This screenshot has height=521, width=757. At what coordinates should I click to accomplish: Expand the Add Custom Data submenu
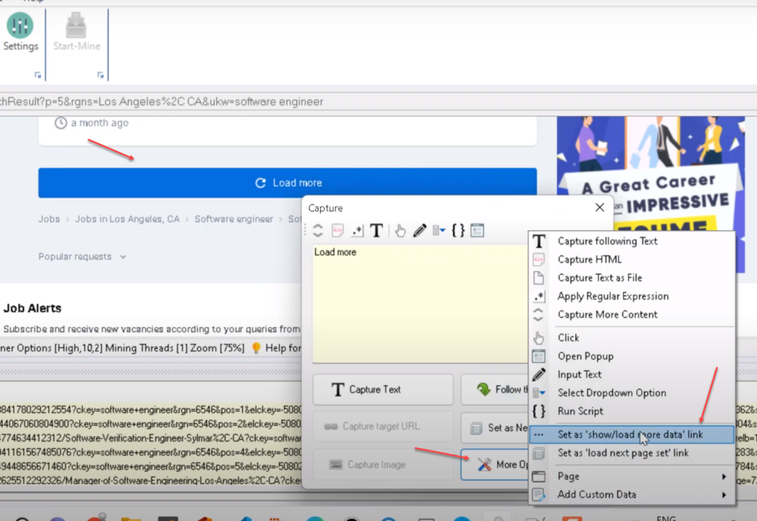coord(632,495)
